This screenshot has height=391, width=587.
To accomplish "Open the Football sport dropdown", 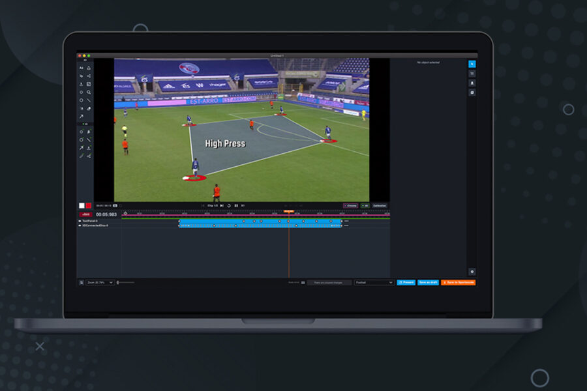I will coord(374,282).
